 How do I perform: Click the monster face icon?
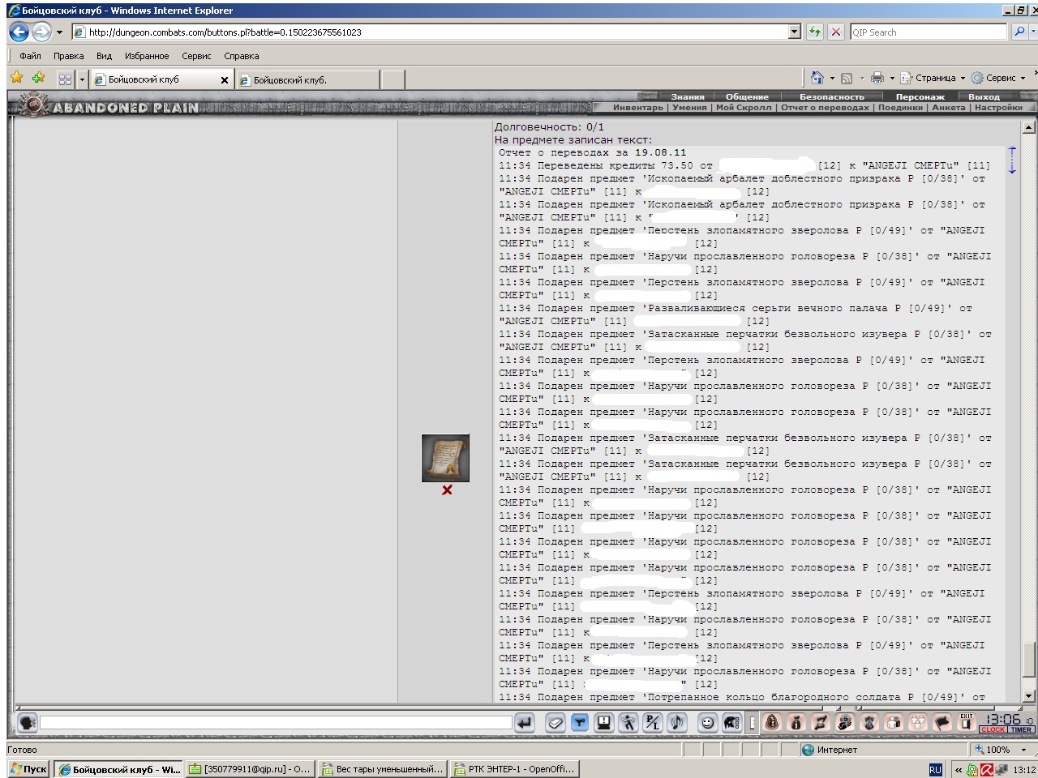tap(869, 722)
